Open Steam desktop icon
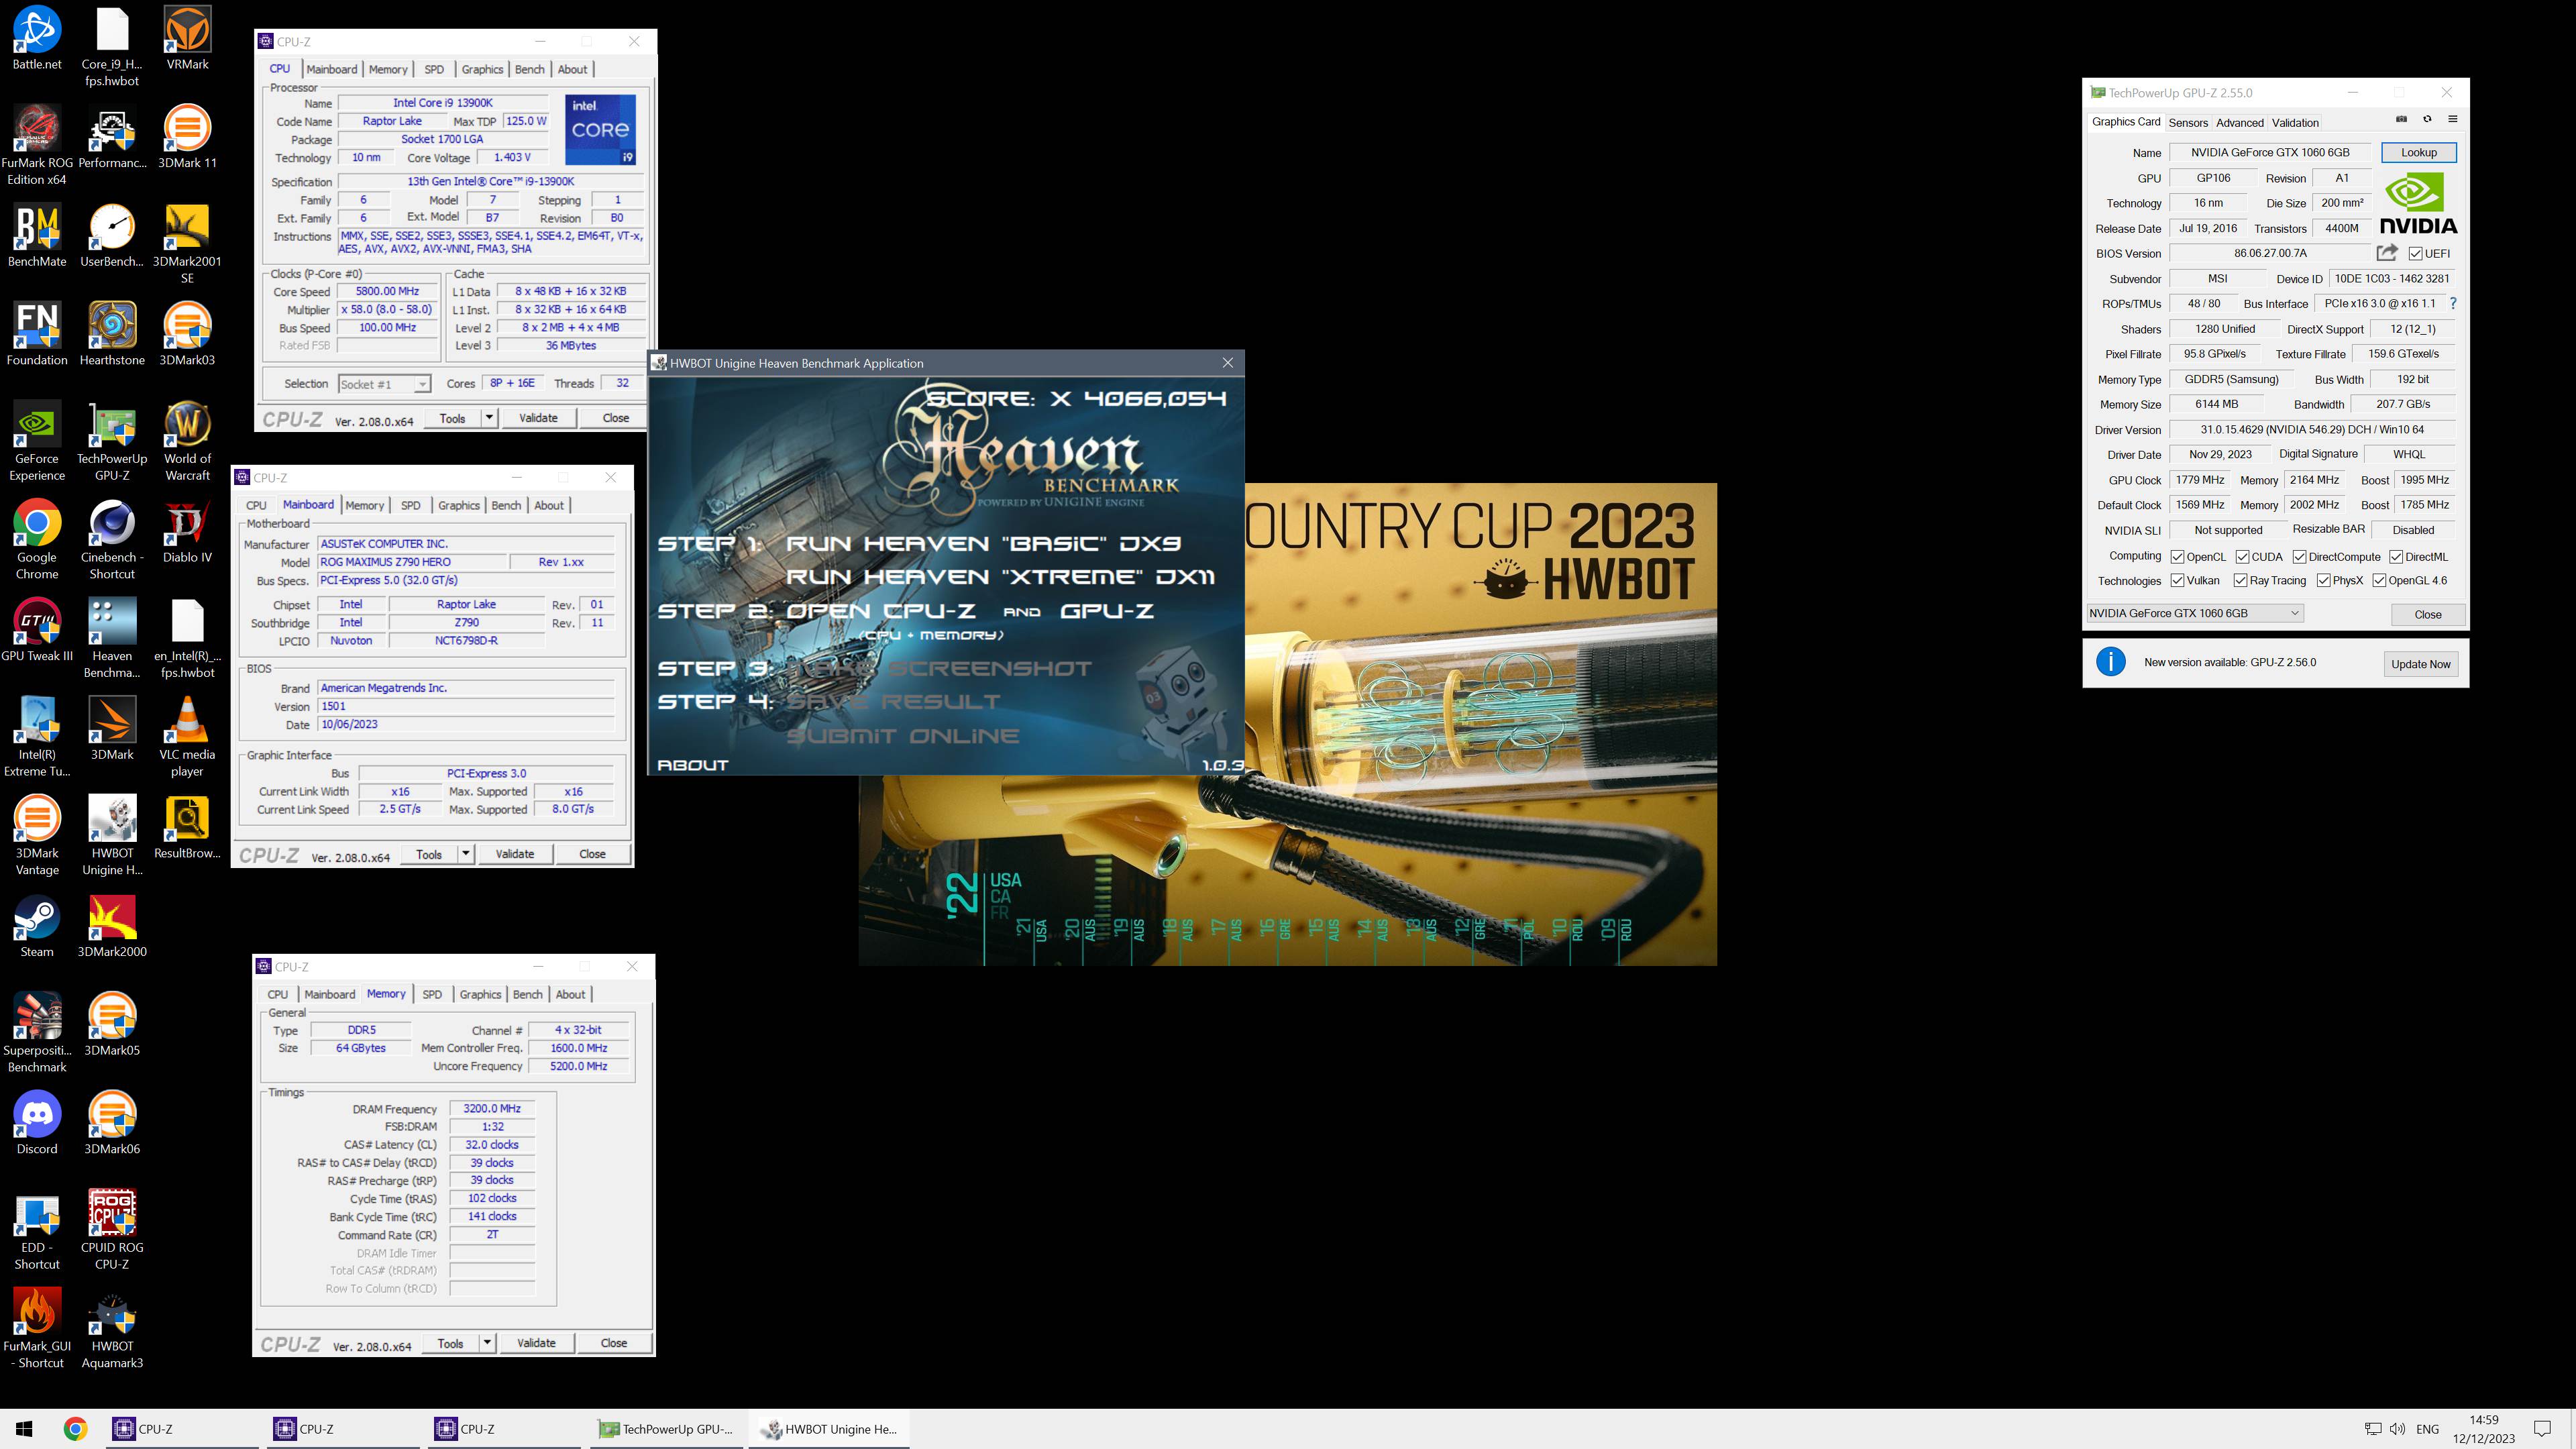Image resolution: width=2576 pixels, height=1449 pixels. [x=37, y=925]
